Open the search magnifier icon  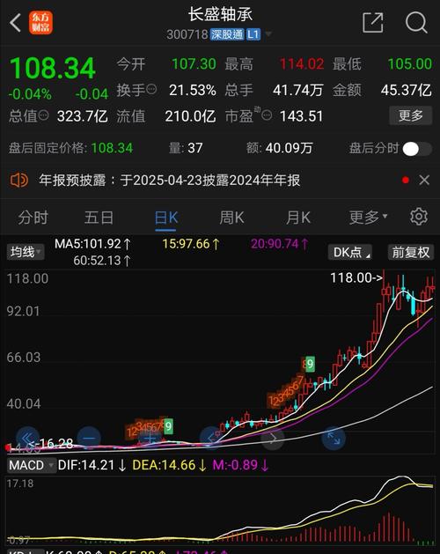click(x=416, y=23)
